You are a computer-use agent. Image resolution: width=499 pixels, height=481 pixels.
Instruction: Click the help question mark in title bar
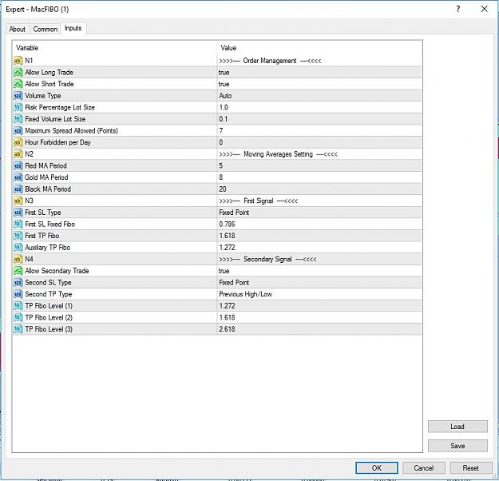[458, 9]
